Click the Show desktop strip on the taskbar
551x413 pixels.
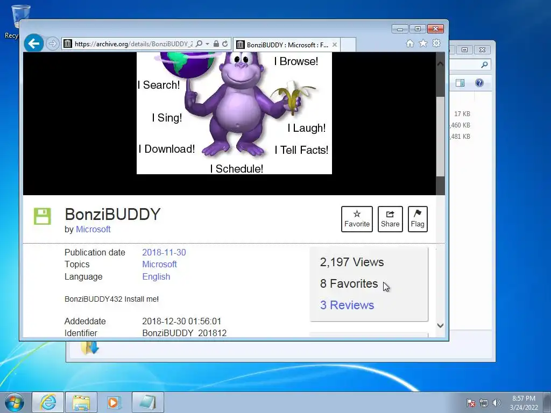coord(547,402)
